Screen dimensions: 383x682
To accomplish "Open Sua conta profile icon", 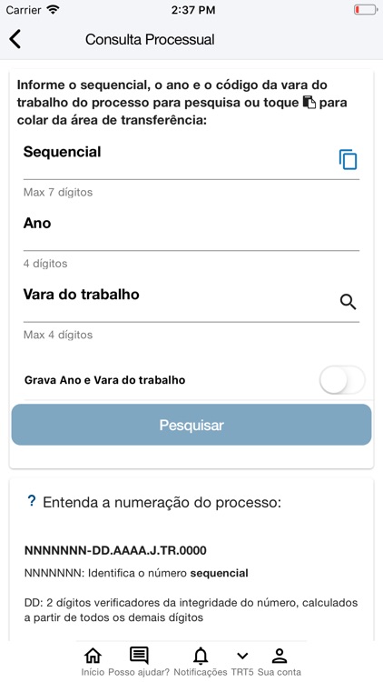I will coord(280,656).
